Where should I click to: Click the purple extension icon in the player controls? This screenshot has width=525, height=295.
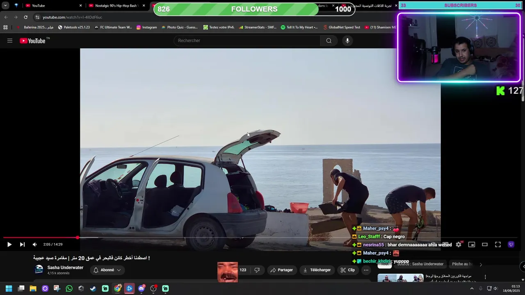(x=511, y=245)
